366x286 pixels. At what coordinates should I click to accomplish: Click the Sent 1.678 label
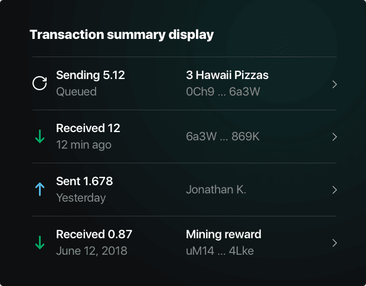pos(84,181)
